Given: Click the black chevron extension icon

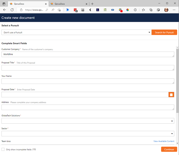Looking at the screenshot, I should pos(90,10).
